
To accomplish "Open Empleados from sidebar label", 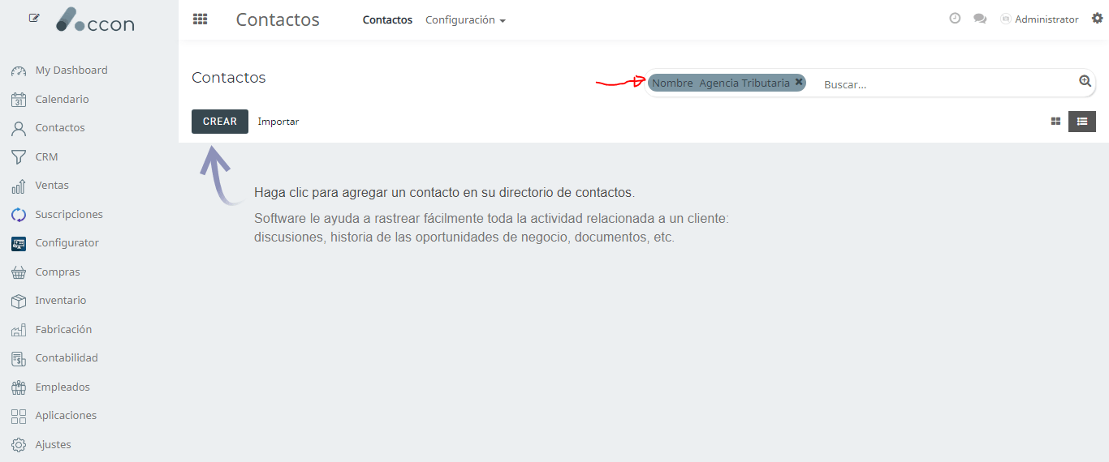I will click(63, 387).
